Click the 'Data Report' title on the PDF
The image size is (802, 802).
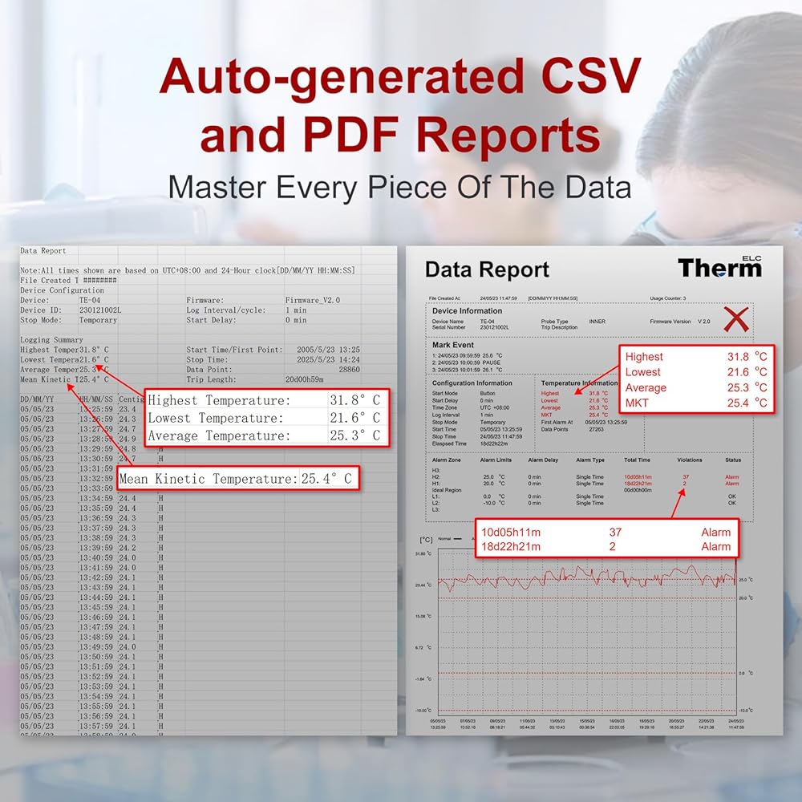click(487, 269)
